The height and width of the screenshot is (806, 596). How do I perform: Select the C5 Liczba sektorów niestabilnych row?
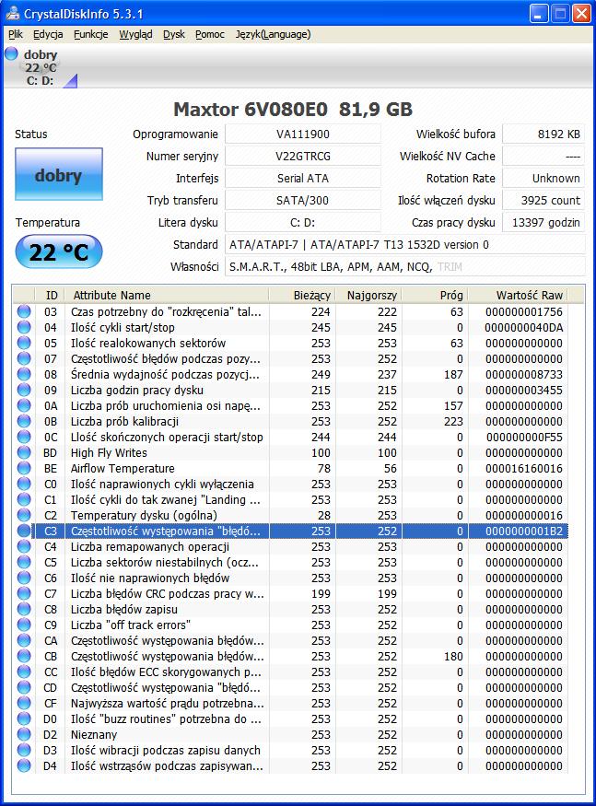click(x=290, y=562)
